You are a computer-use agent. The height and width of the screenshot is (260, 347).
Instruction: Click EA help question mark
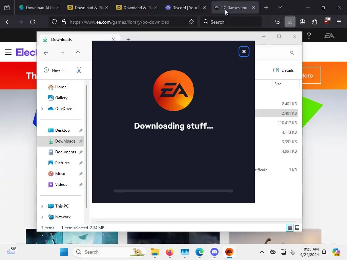click(309, 36)
